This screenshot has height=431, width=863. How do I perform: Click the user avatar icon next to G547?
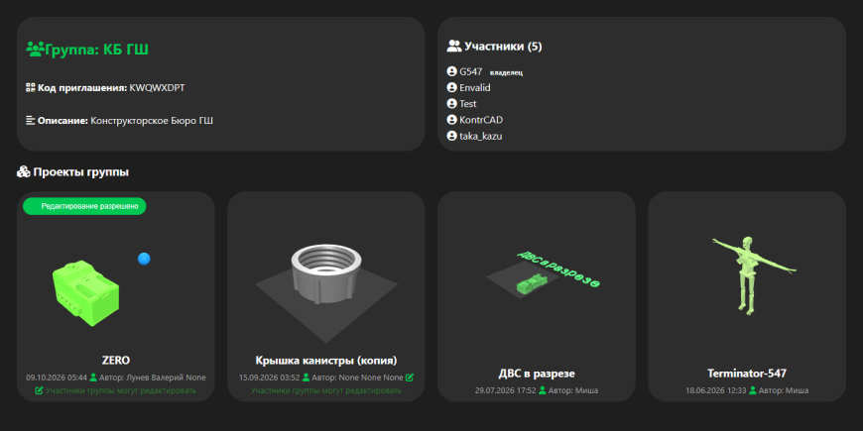point(452,71)
